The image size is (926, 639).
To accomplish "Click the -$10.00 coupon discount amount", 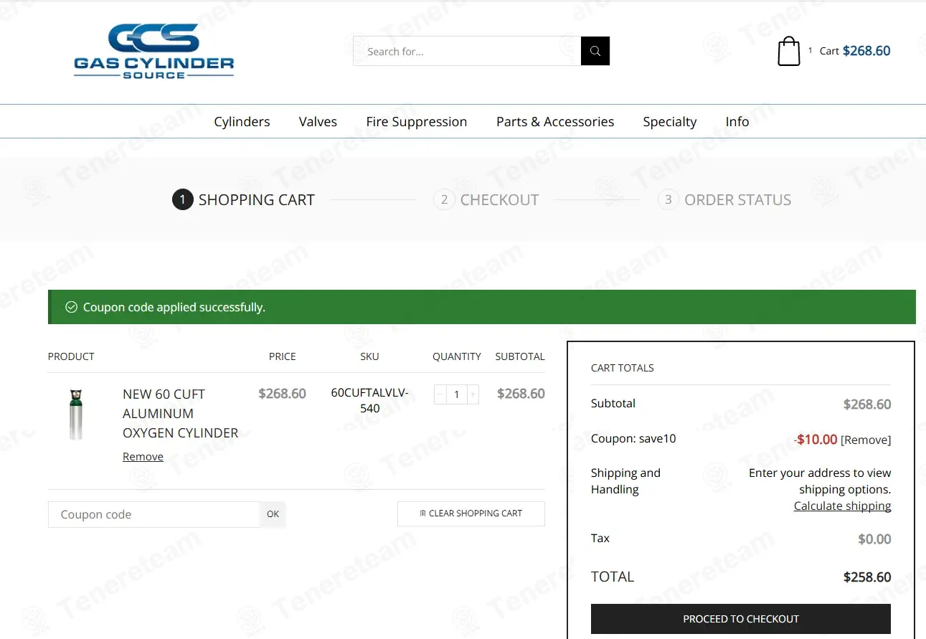I will point(816,440).
